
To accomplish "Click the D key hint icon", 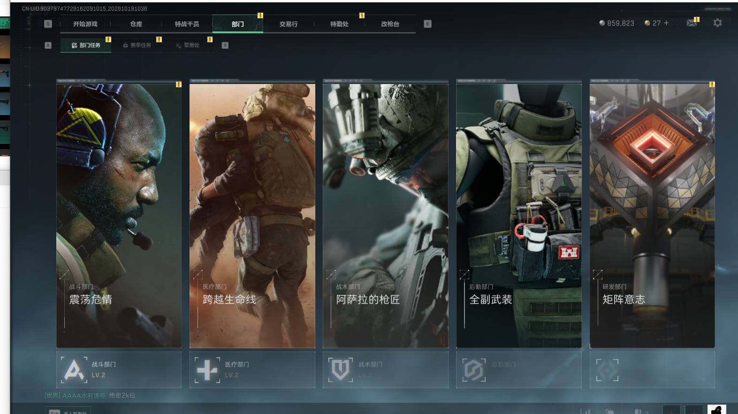I will pos(225,45).
